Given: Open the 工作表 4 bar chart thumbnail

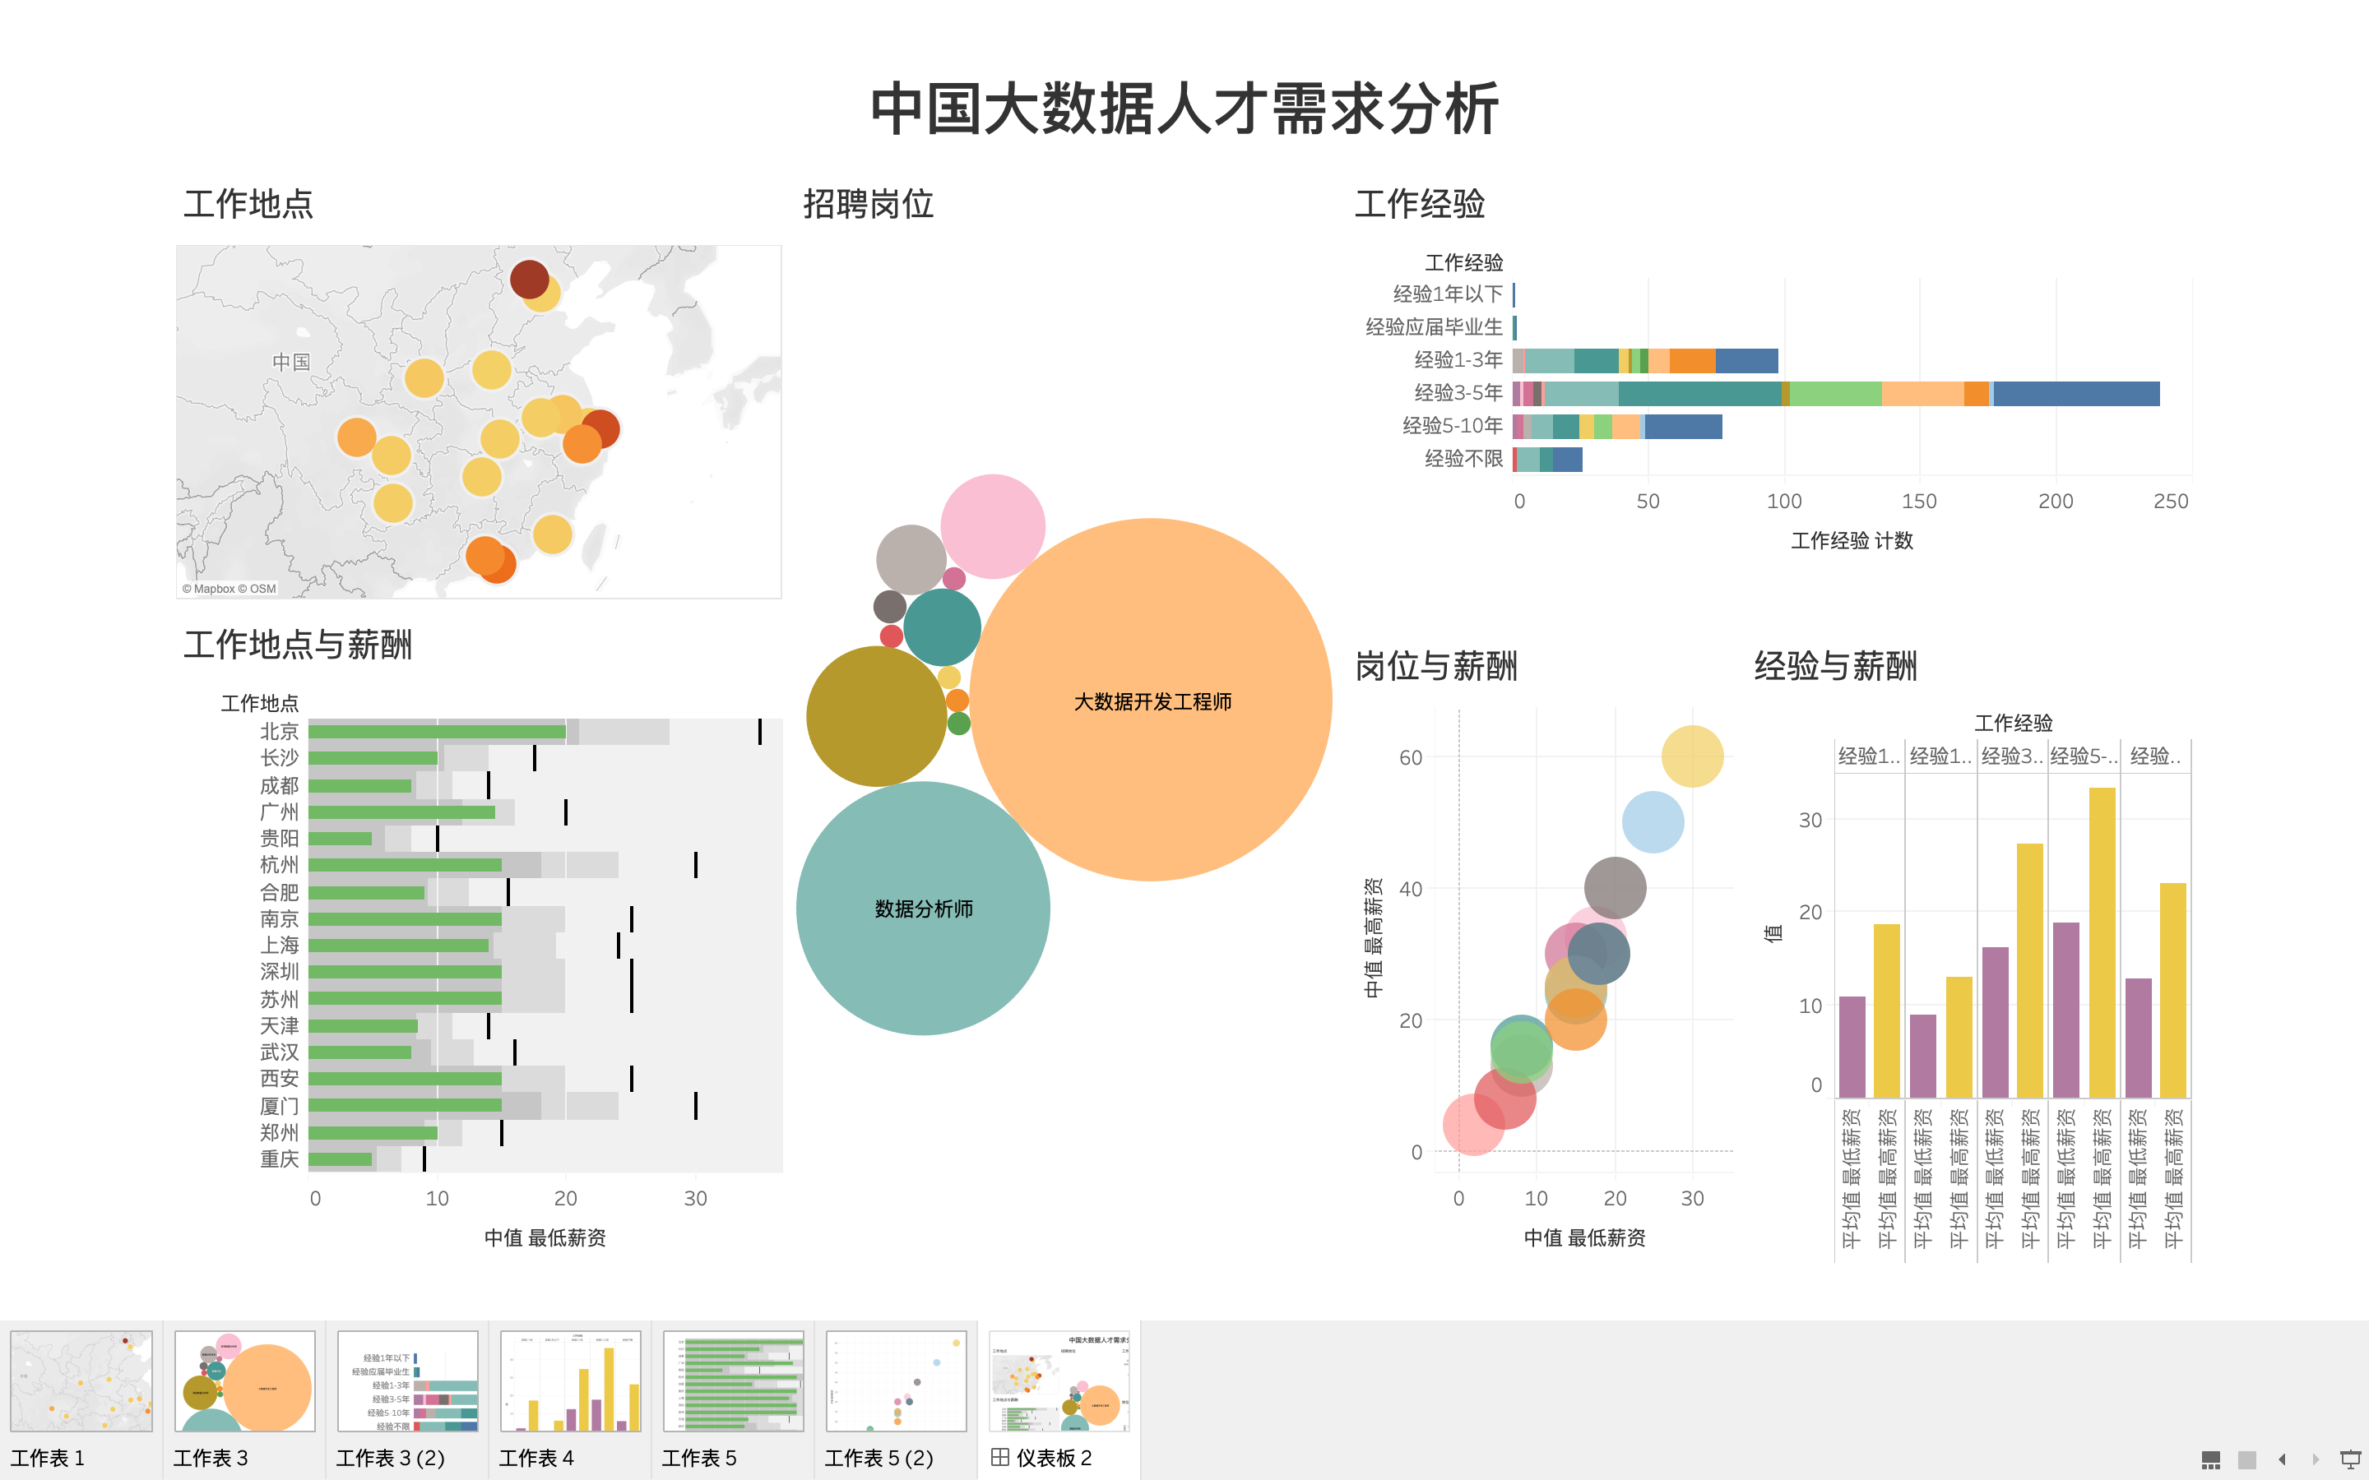Looking at the screenshot, I should tap(571, 1382).
